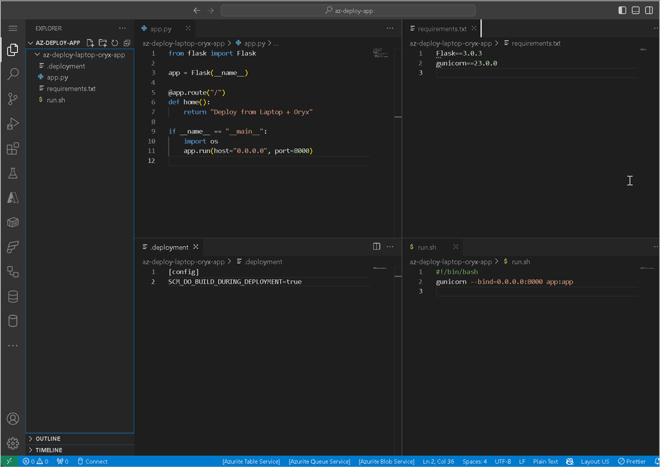Click the Prettier status bar button
This screenshot has height=467, width=660.
(x=632, y=462)
